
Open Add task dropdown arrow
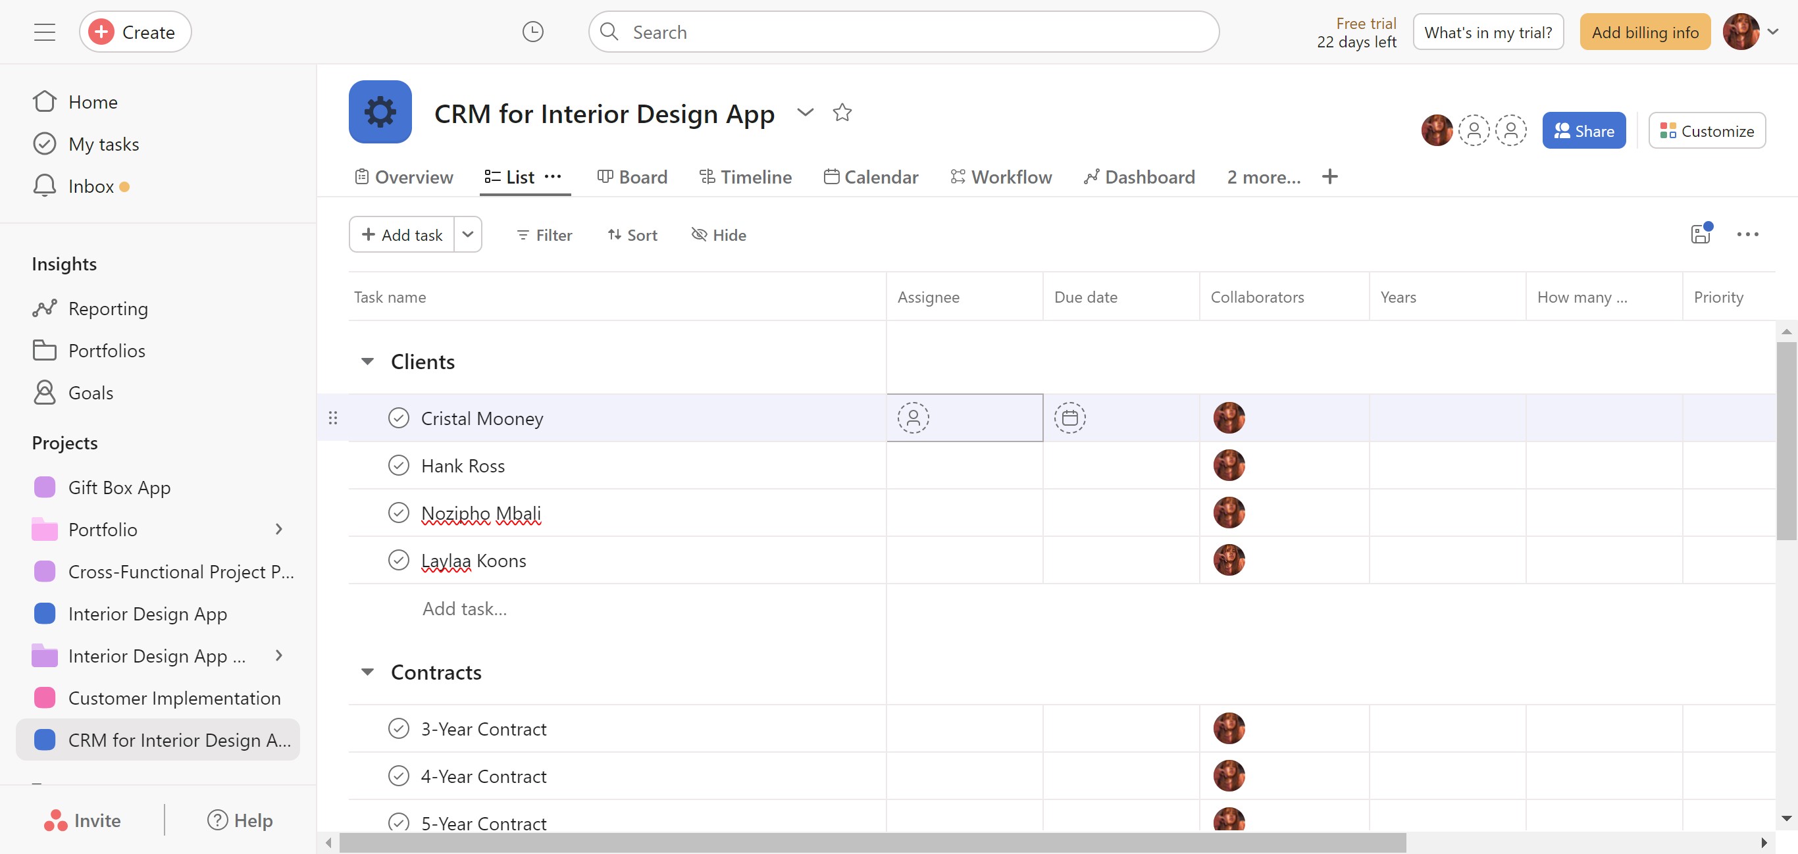[x=468, y=234]
